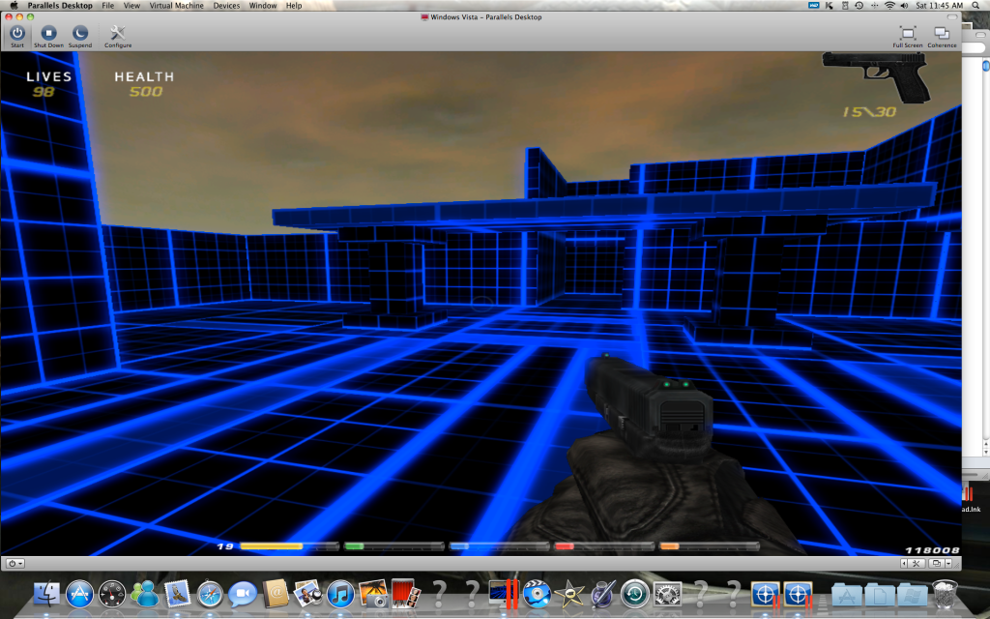Click the yellow HUD progress bar
The height and width of the screenshot is (619, 990).
289,546
